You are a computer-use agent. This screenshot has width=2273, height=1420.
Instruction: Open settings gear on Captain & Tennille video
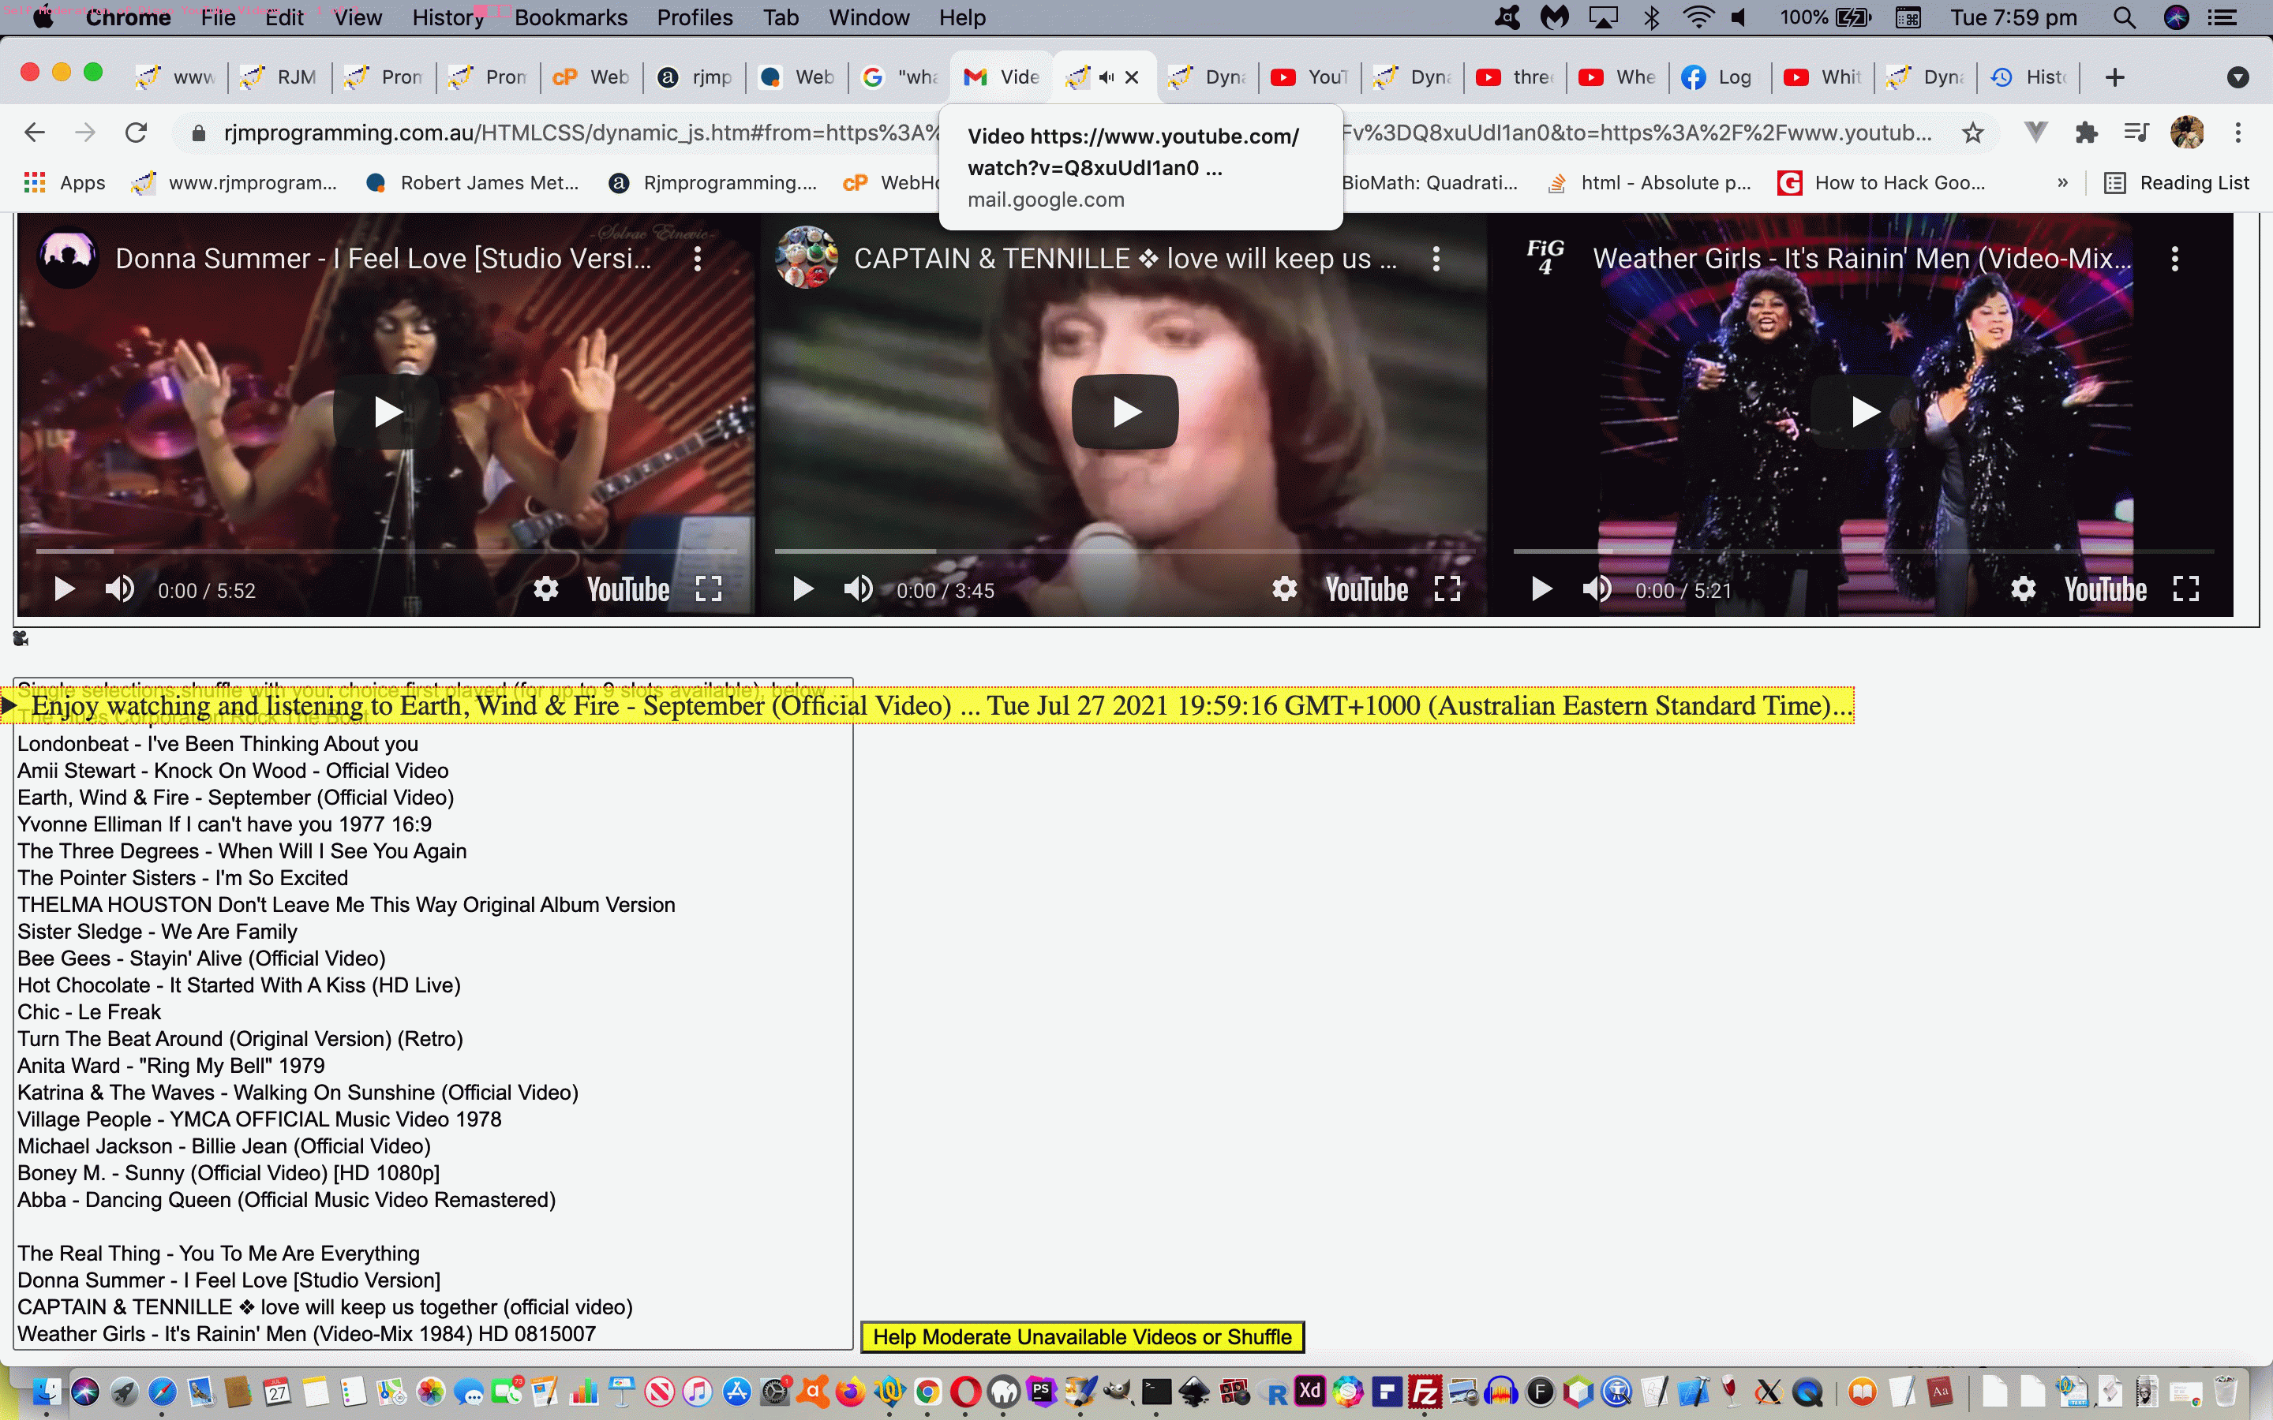[1284, 589]
